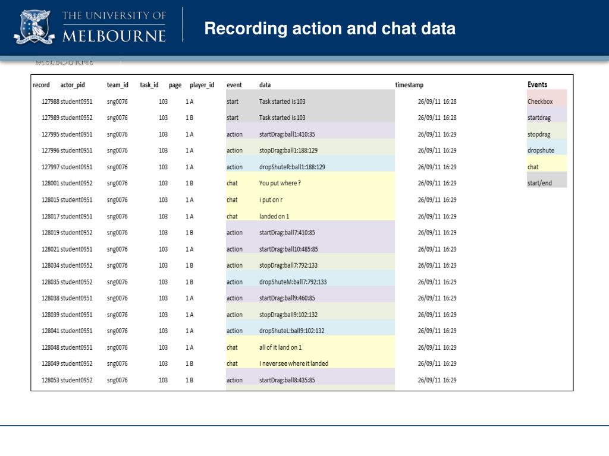609x456 pixels.
Task: Select the Checkbox legend color swatch
Action: pos(547,98)
